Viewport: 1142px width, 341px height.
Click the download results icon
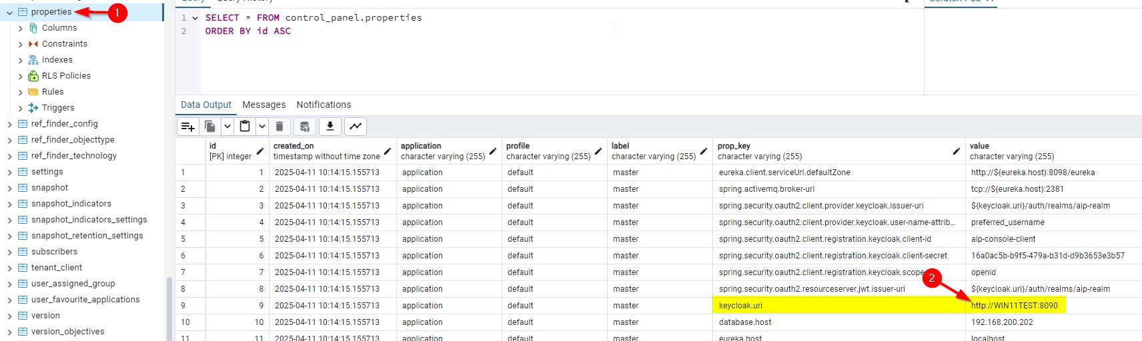[x=330, y=127]
